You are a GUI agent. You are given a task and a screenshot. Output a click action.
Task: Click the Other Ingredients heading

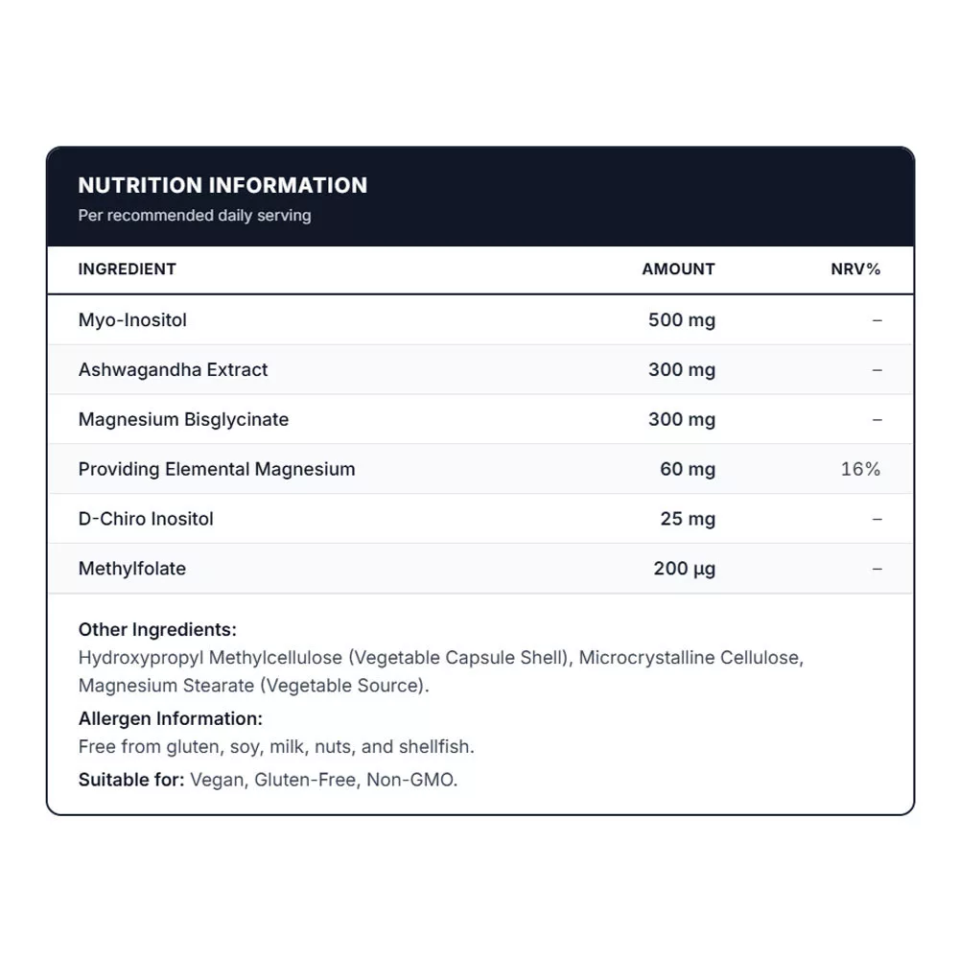pyautogui.click(x=157, y=629)
